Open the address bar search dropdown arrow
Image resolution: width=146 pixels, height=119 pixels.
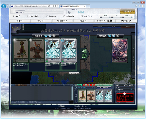point(51,6)
